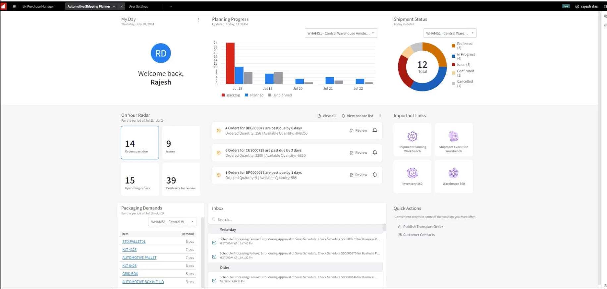
Task: Open Shipment Execution Workbench icon
Action: 454,136
